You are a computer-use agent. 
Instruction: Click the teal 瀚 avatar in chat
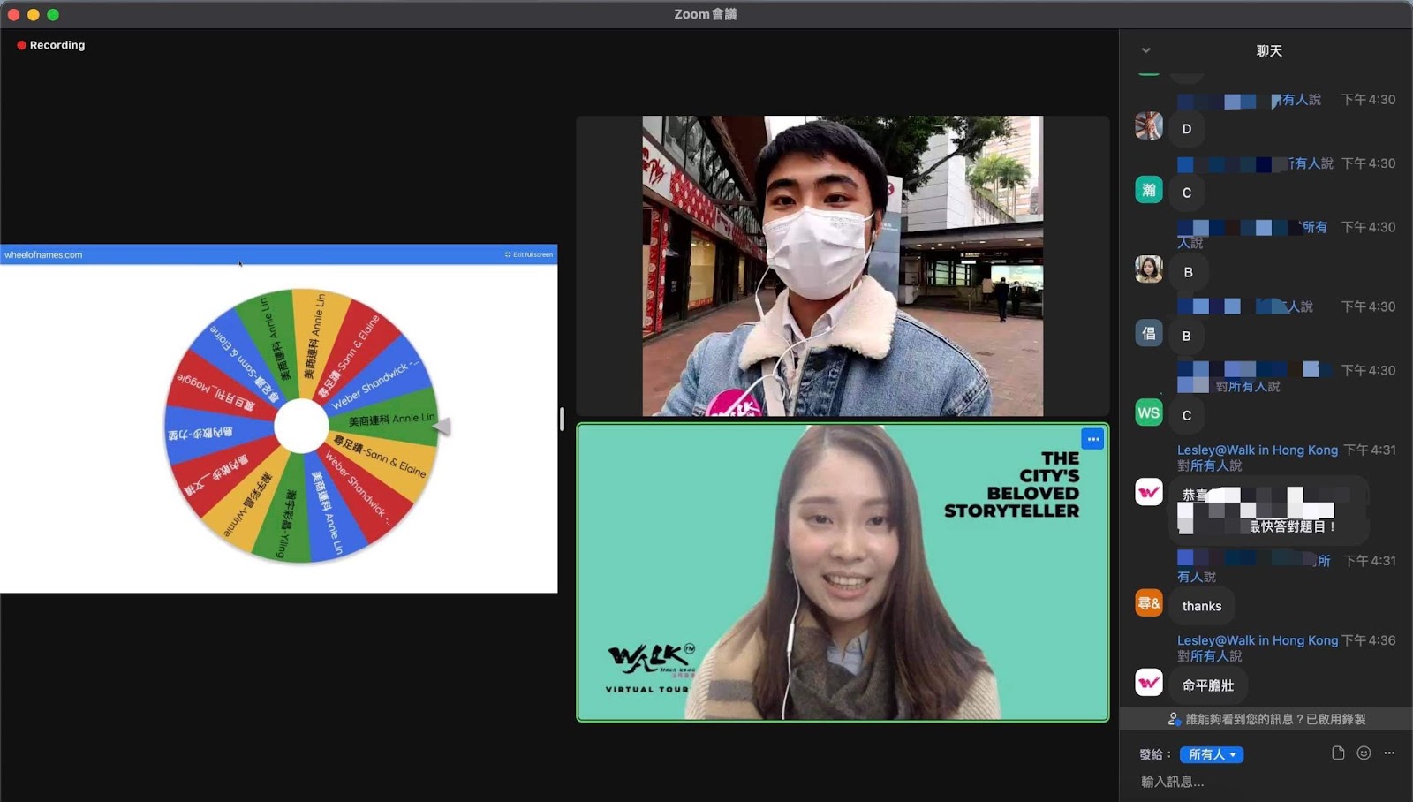click(x=1148, y=190)
